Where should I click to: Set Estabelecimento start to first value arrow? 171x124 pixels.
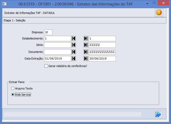coord(74,38)
